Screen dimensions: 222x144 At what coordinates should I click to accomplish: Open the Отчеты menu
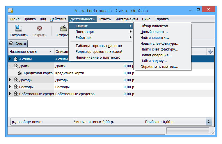tap(105, 19)
